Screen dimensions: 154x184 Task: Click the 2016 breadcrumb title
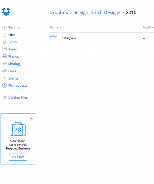131,12
